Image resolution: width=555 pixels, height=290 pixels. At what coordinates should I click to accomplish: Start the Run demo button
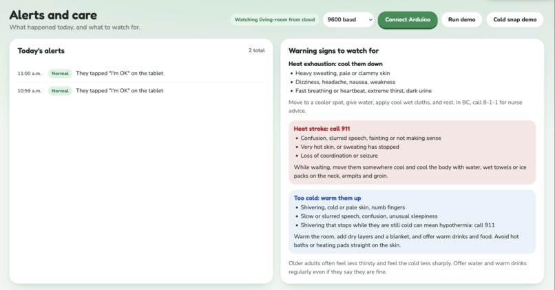pos(461,20)
